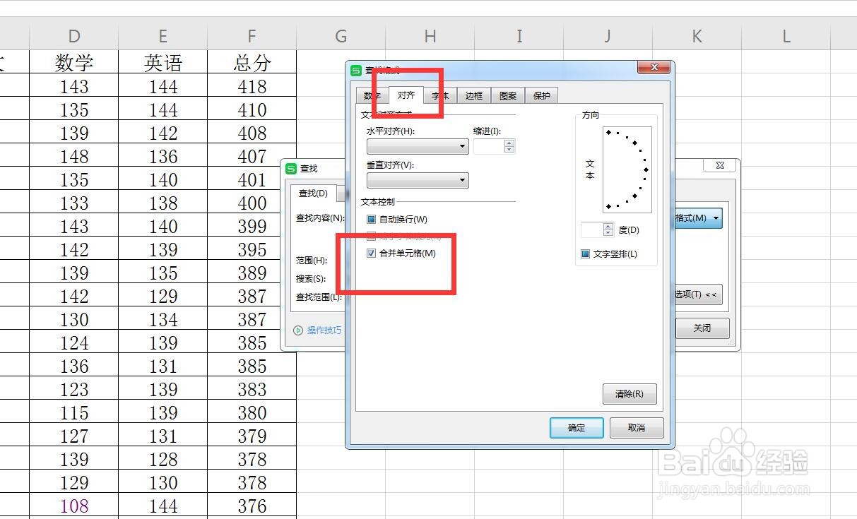The width and height of the screenshot is (857, 519).
Task: Select the cell containing 108
Action: (74, 506)
